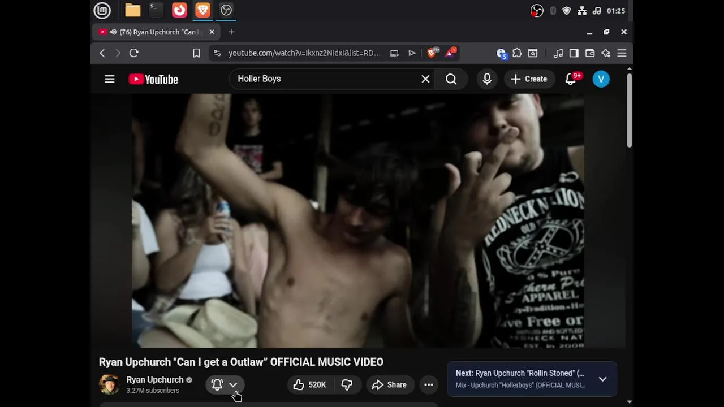Submit search with magnifier button

tap(451, 79)
